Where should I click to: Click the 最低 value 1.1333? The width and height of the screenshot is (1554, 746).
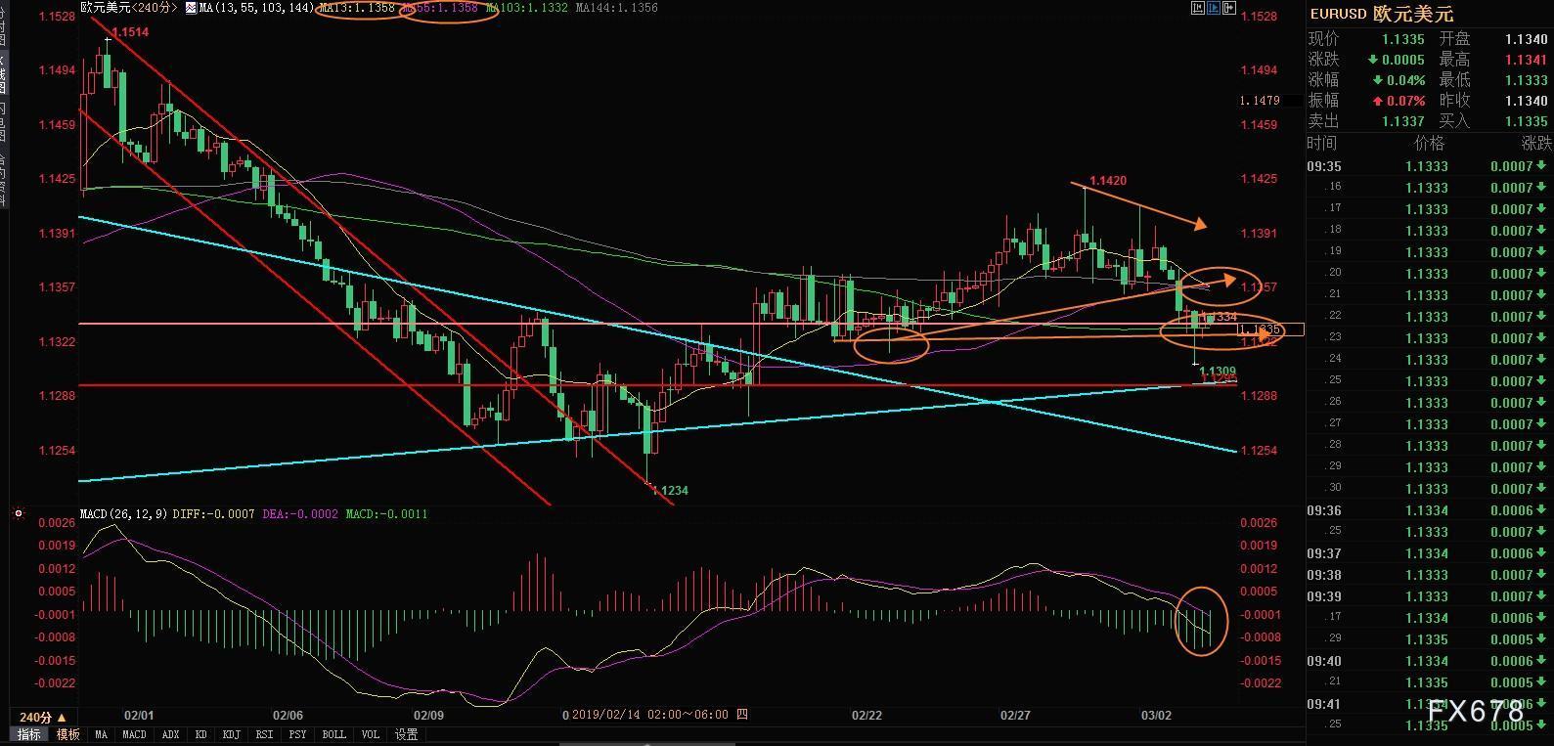[1527, 80]
